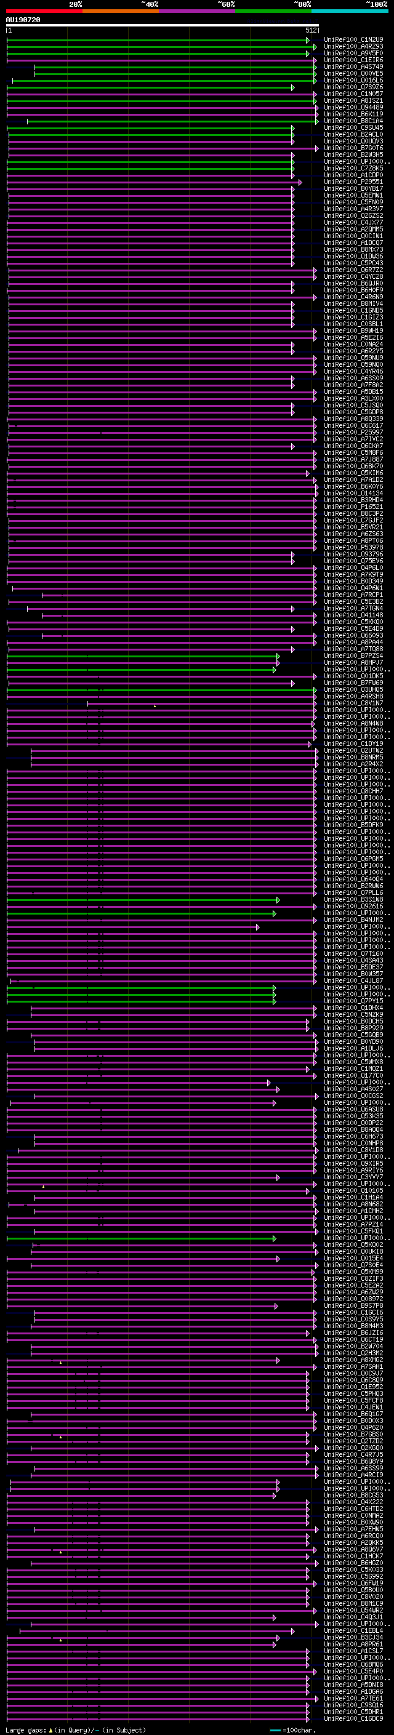Select the AU190720 query label
Image resolution: width=394 pixels, height=1735 pixels.
click(23, 20)
